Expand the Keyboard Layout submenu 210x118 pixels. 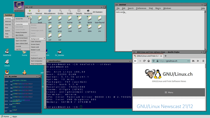click(x=38, y=58)
